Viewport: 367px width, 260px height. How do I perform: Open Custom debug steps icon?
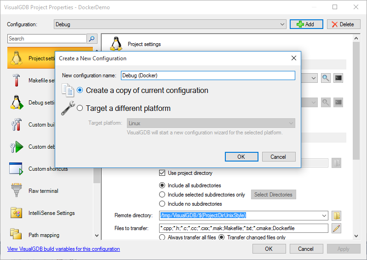click(17, 147)
